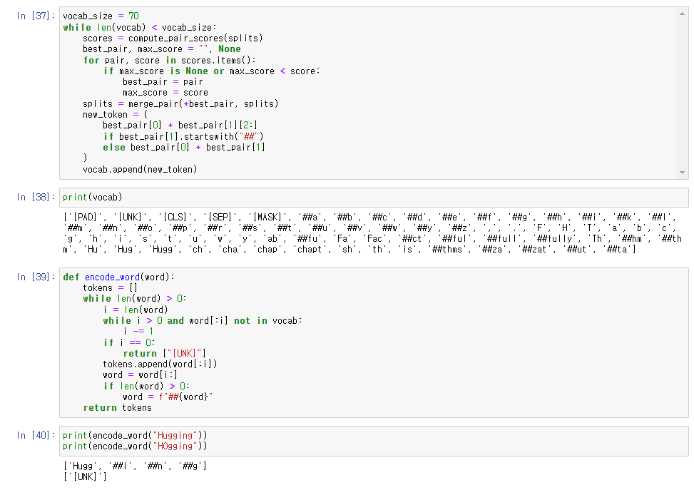
Task: Click the 'tokens.append(word[:i])' line
Action: pos(160,364)
